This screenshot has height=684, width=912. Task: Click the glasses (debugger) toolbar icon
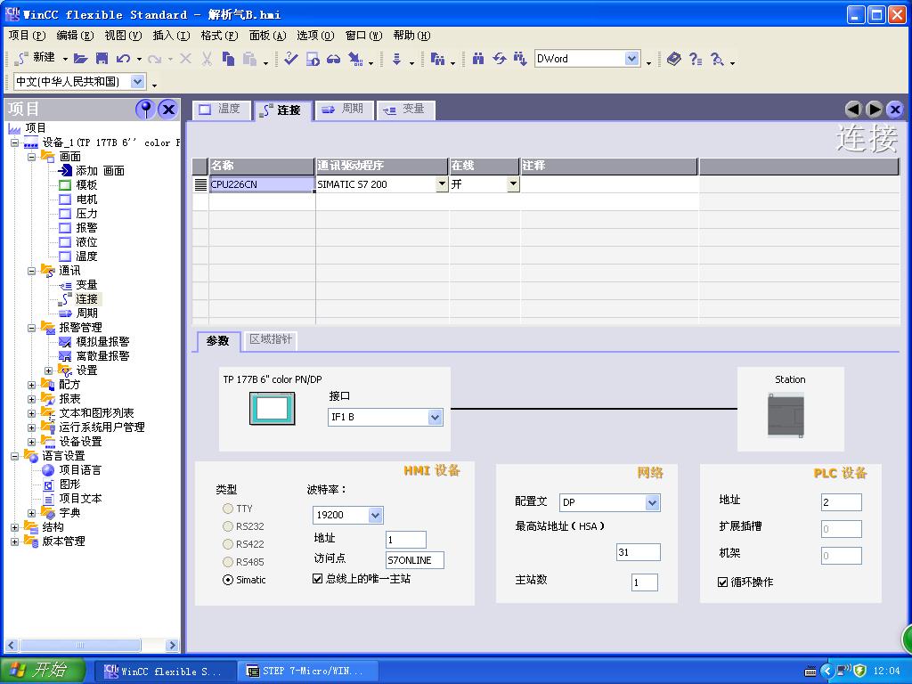(x=333, y=58)
